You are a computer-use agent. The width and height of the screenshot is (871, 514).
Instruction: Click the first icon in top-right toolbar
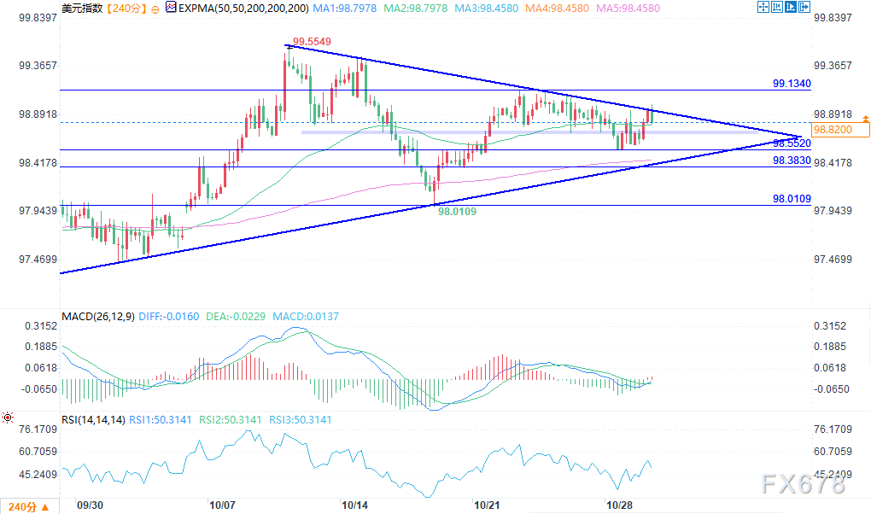pyautogui.click(x=763, y=8)
